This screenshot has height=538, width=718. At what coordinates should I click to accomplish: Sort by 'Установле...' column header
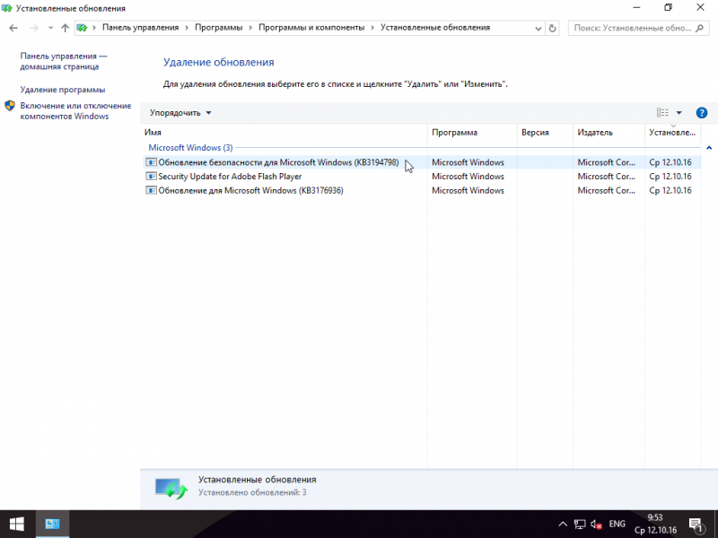672,132
